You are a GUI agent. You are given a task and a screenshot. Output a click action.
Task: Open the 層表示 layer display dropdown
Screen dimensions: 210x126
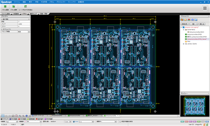115,121
